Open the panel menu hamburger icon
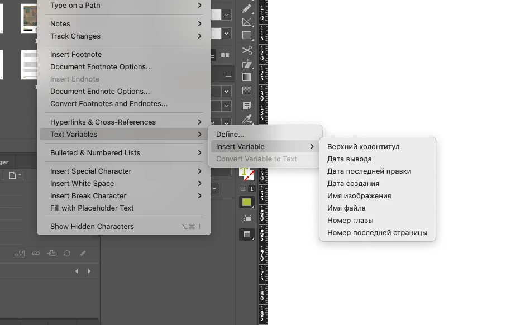 (228, 75)
